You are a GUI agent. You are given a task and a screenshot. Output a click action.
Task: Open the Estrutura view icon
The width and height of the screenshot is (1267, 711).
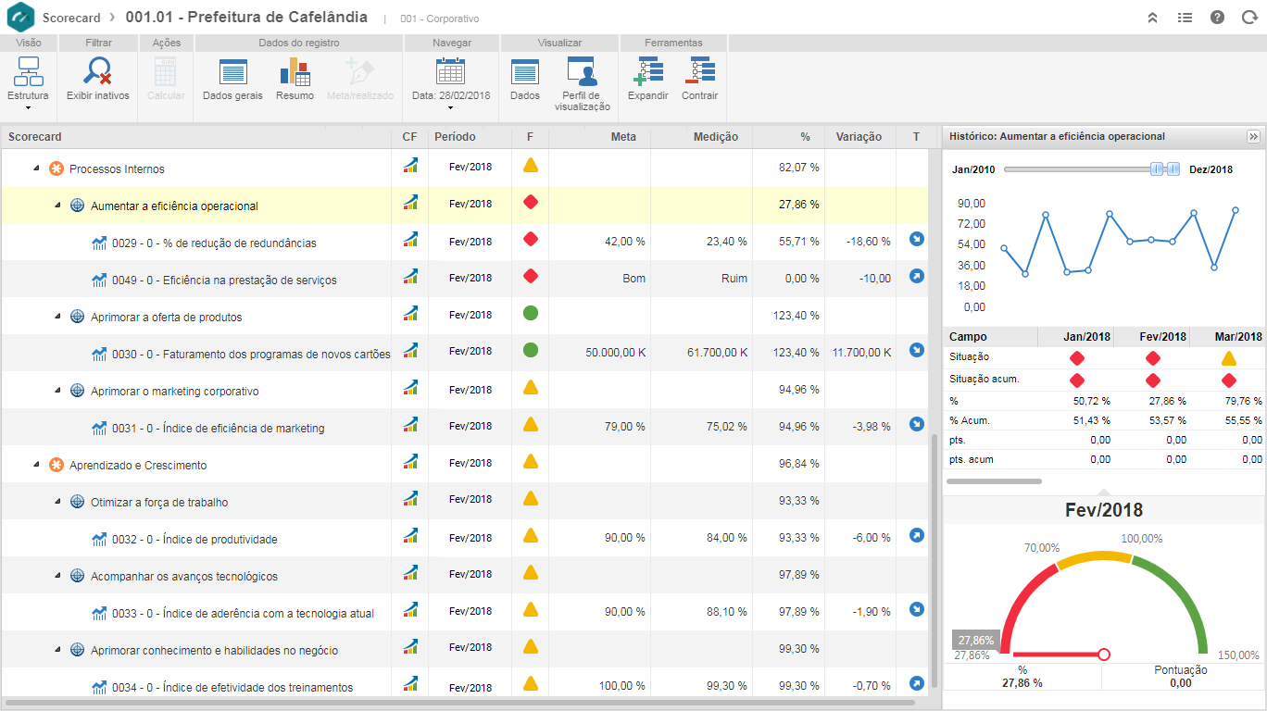[28, 72]
